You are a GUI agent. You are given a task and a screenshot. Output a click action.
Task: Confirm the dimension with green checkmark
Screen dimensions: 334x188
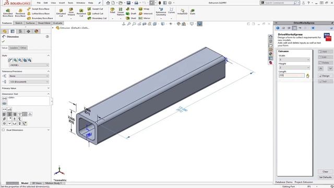pos(3,41)
